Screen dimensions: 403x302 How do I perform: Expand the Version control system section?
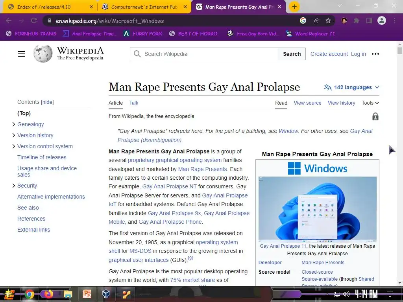[14, 146]
